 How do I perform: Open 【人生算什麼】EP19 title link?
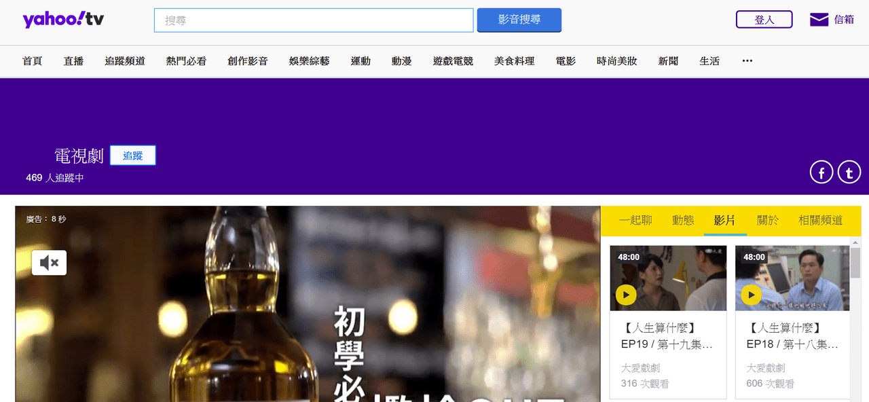pyautogui.click(x=667, y=336)
